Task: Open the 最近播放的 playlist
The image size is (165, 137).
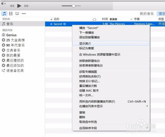Action: pos(13,60)
